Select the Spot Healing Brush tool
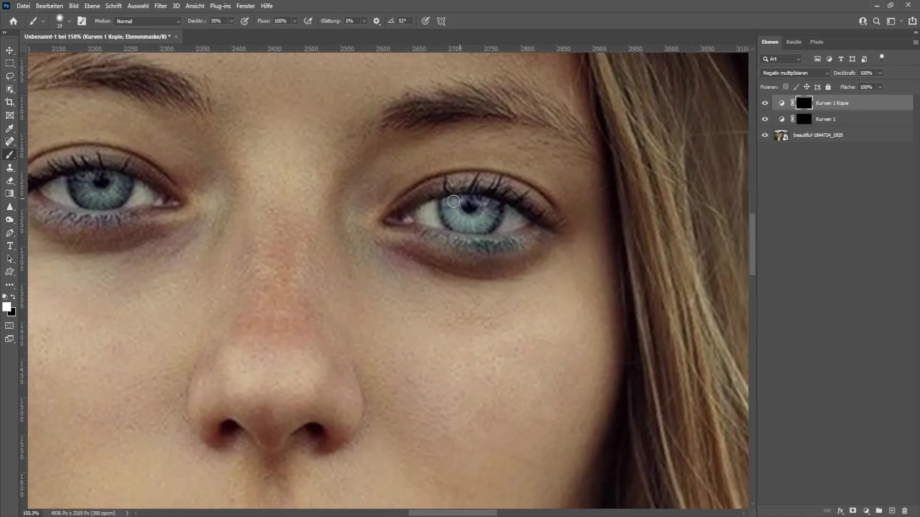 pos(10,141)
